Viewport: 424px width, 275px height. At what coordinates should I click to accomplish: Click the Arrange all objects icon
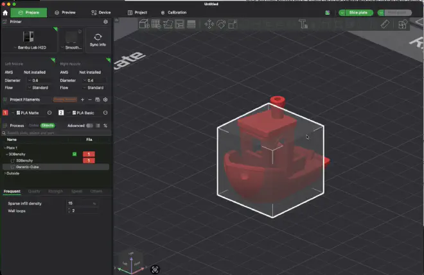point(179,24)
